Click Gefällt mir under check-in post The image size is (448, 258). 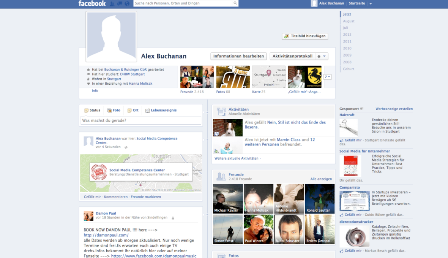coord(92,197)
